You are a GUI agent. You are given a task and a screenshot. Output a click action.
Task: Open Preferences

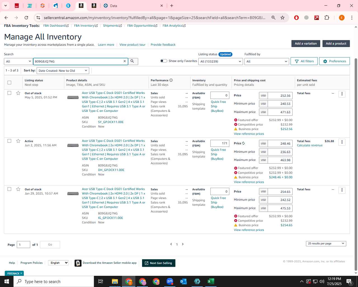335,61
